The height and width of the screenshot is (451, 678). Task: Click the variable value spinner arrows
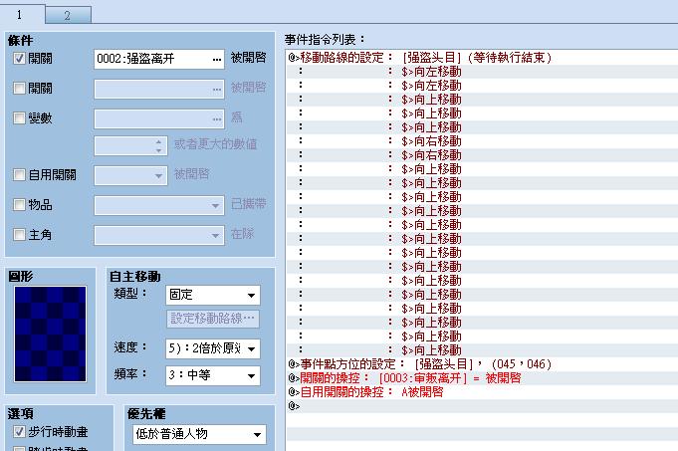click(159, 146)
